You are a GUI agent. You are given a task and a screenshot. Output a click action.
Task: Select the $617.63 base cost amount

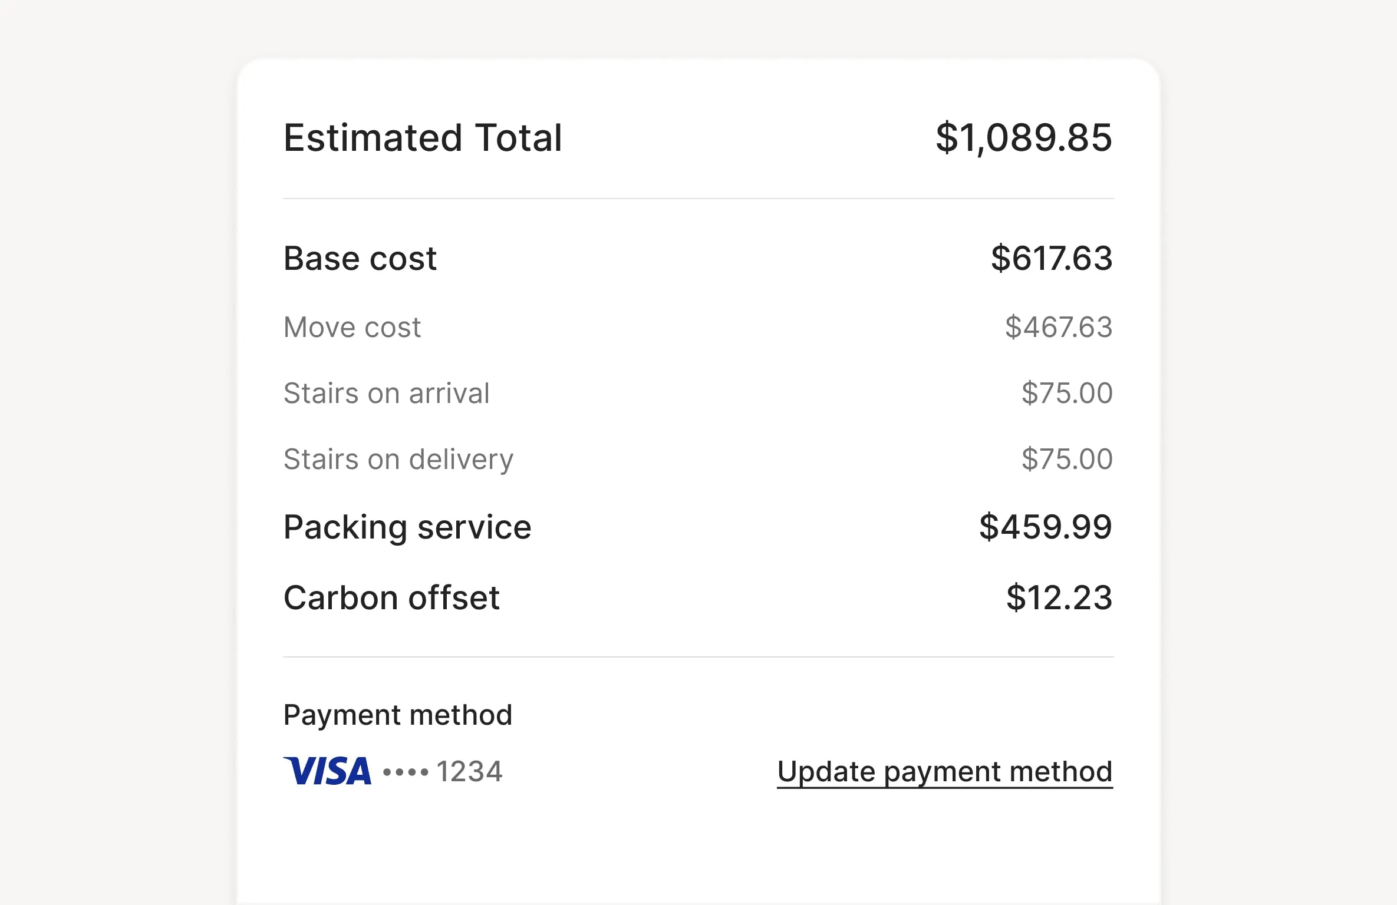coord(1052,258)
